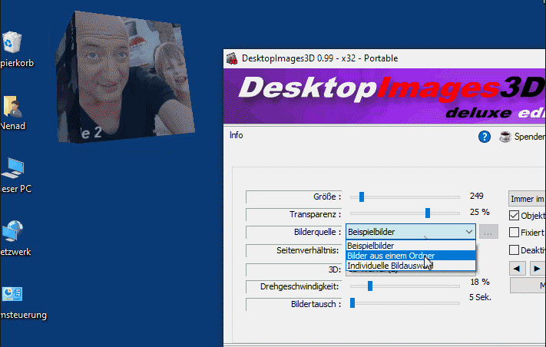
Task: Click the DesktopImages3D title bar app icon
Action: tap(232, 58)
